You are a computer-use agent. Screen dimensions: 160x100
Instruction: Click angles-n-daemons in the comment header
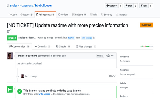click(x=27, y=56)
